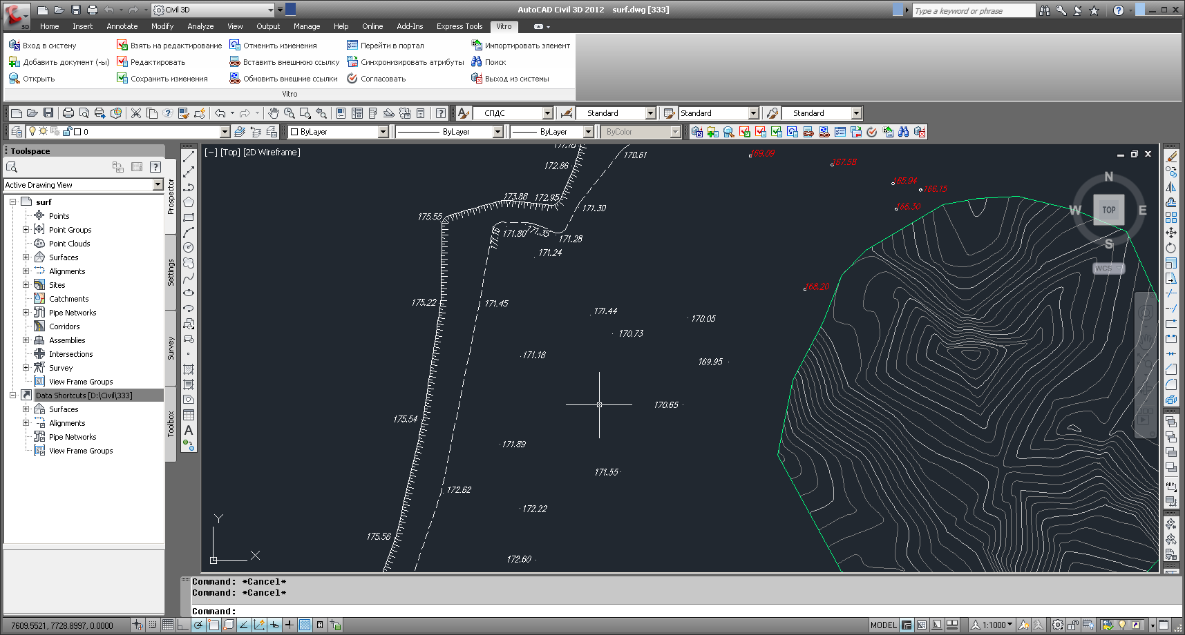The height and width of the screenshot is (635, 1185).
Task: Open the СПДС text style dropdown
Action: [547, 113]
